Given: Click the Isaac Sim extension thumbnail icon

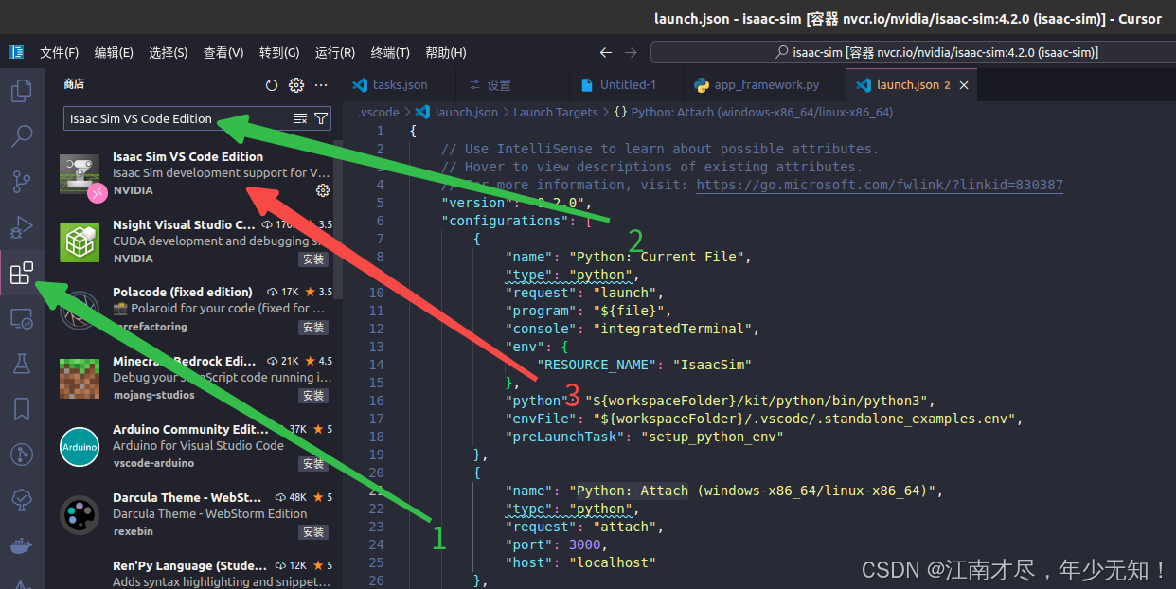Looking at the screenshot, I should pyautogui.click(x=80, y=174).
